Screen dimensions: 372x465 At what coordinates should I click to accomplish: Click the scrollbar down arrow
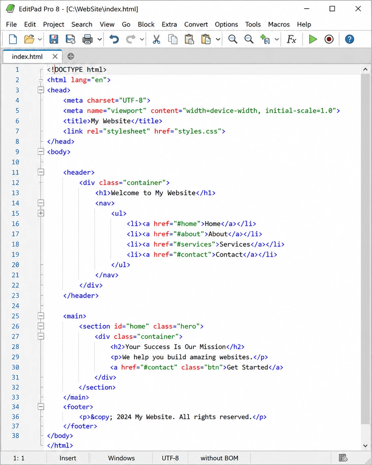[x=365, y=446]
